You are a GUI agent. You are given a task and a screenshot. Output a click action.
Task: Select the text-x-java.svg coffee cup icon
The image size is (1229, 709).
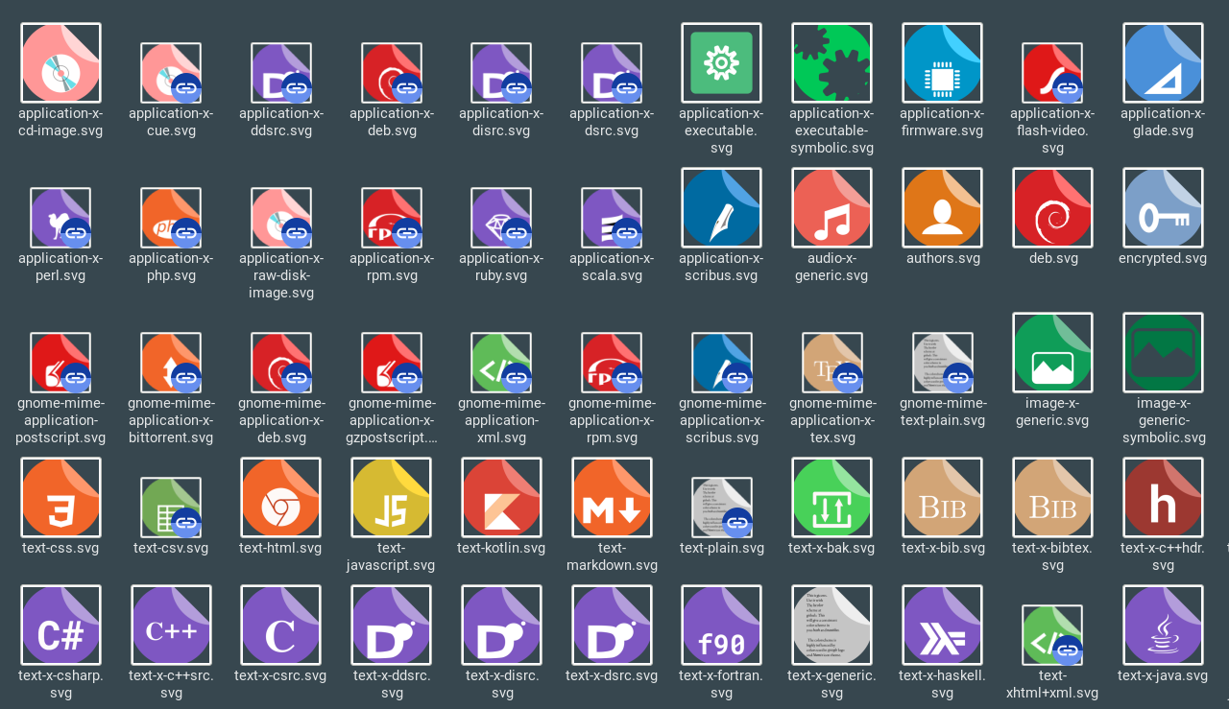(1163, 625)
